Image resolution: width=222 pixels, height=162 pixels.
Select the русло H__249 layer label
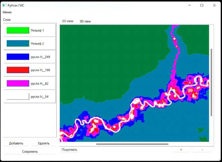pyautogui.click(x=40, y=57)
